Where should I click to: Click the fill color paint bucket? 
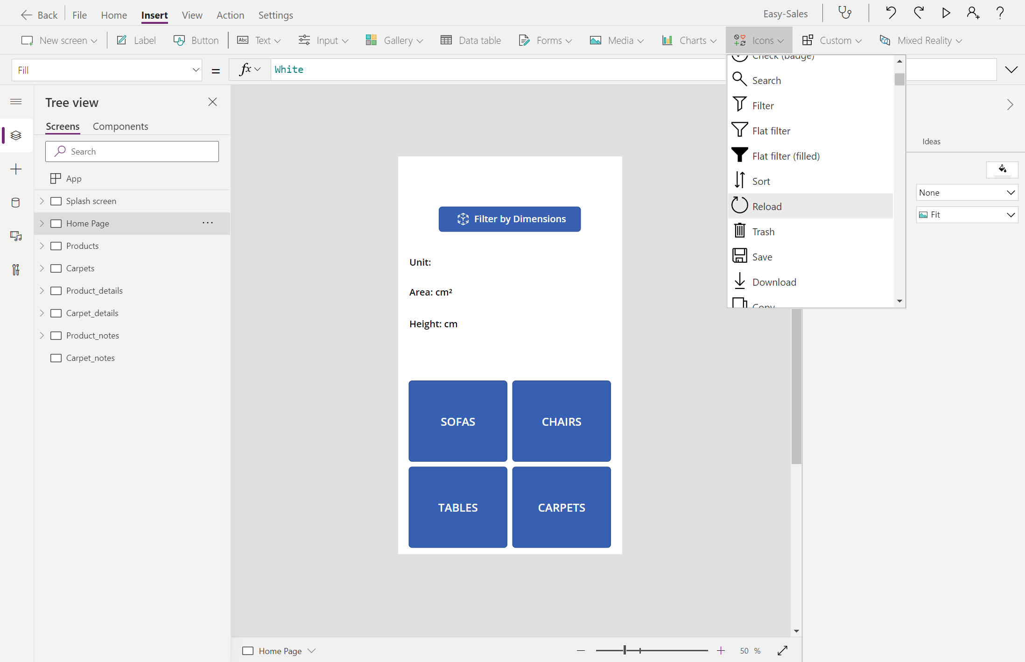point(1002,169)
